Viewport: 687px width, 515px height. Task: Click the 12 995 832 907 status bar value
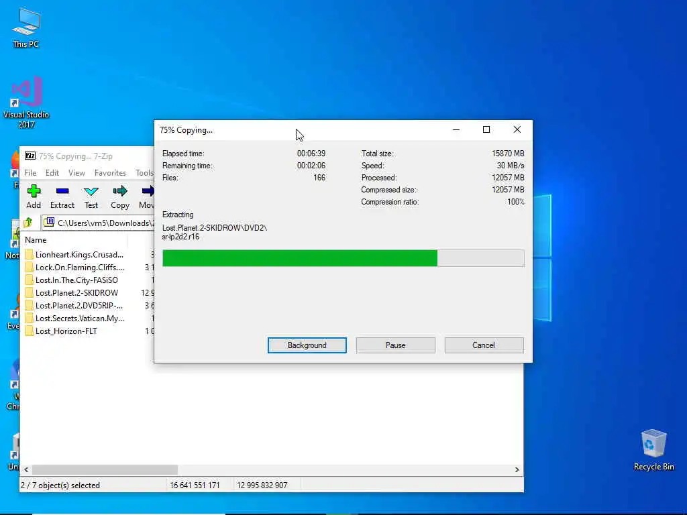[x=262, y=485]
